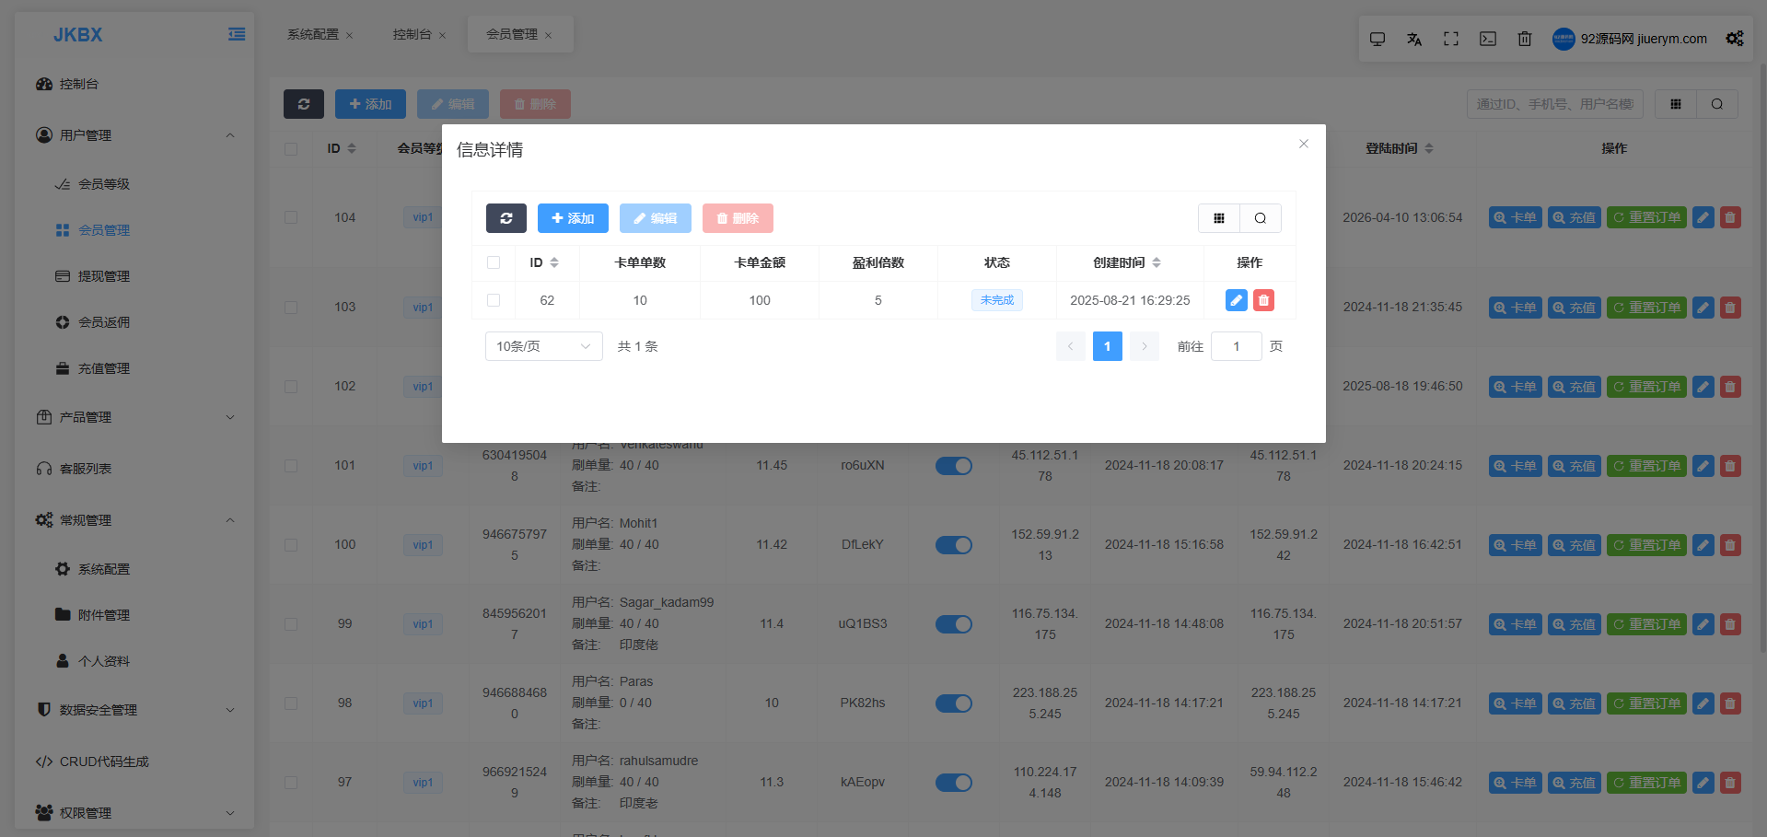
Task: Check the row checkbox for ID 62
Action: tap(494, 300)
